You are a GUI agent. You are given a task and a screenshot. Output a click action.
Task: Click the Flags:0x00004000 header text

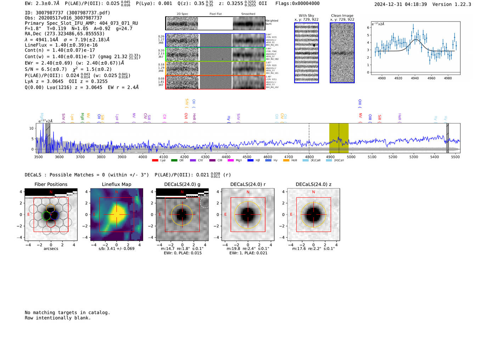298,4
